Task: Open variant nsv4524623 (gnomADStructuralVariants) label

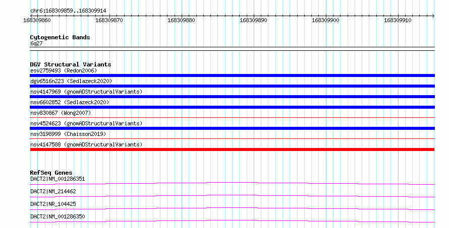Action: pos(86,123)
